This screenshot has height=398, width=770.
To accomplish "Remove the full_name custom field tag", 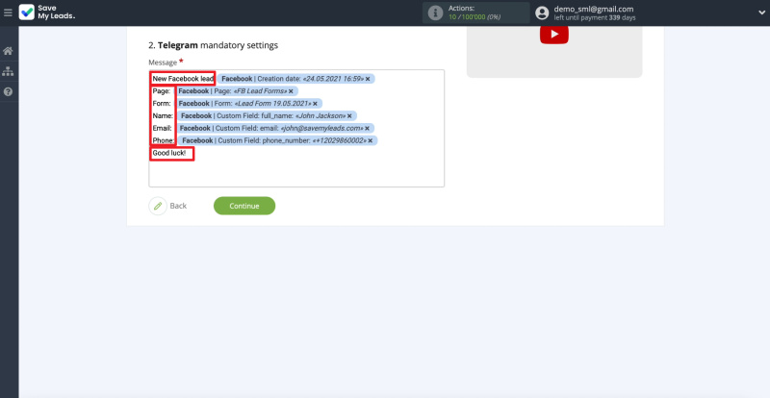I will [x=349, y=116].
